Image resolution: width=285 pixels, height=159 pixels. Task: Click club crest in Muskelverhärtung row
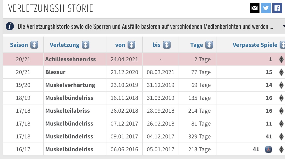[281, 85]
